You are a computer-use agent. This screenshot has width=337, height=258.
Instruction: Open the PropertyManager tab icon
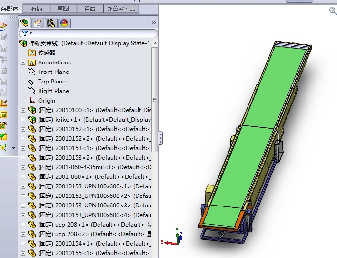tap(38, 23)
